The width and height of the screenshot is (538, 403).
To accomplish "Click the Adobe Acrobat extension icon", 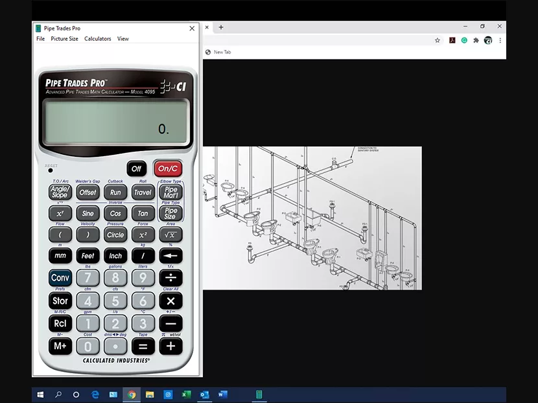I will click(452, 40).
